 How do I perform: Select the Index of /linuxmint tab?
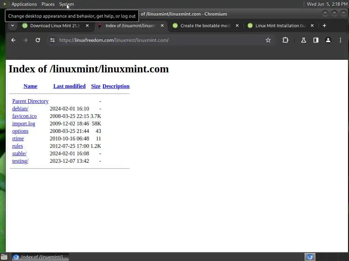[x=130, y=25]
